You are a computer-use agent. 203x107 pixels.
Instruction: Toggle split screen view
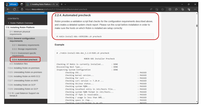(170, 9)
